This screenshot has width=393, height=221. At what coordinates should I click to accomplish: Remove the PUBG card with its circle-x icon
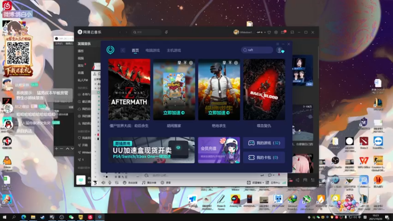coord(236,63)
